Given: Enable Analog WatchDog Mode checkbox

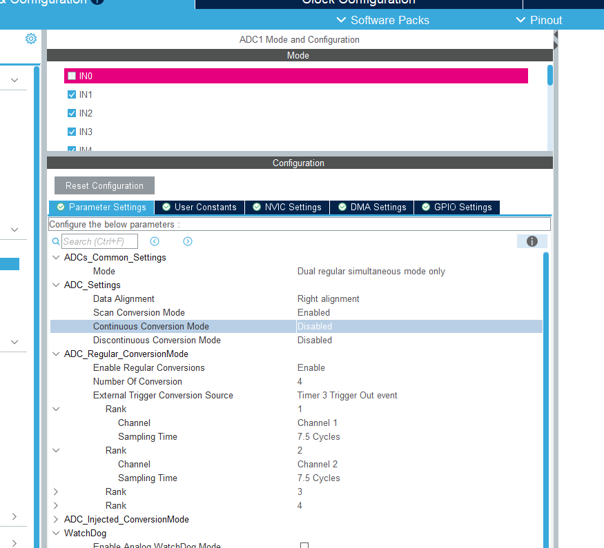Looking at the screenshot, I should (304, 546).
